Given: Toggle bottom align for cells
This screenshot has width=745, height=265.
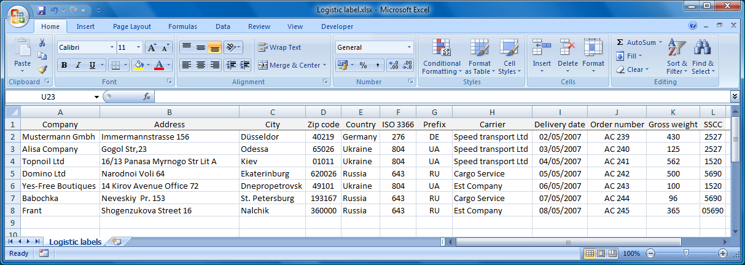Looking at the screenshot, I should (x=214, y=47).
